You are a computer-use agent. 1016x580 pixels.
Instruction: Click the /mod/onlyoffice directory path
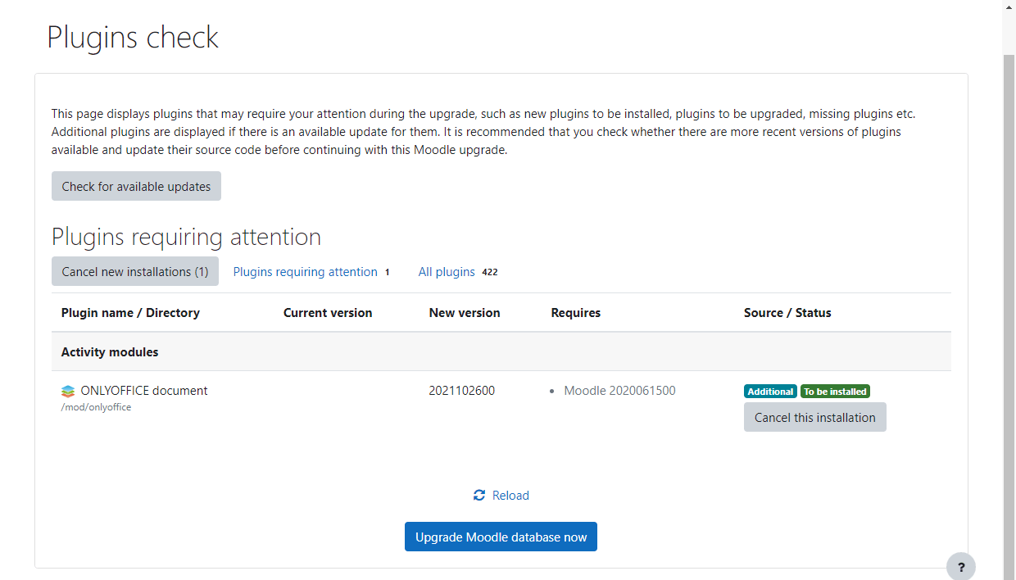point(96,407)
